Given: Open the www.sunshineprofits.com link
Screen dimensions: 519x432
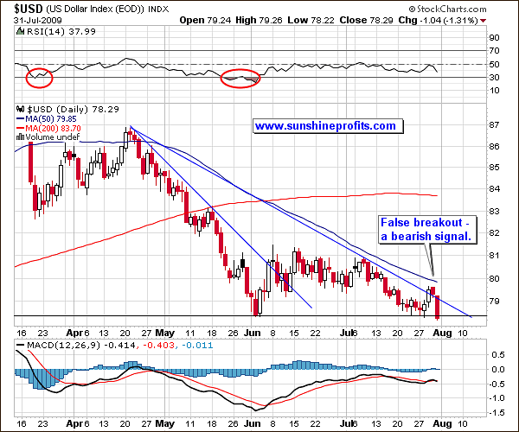Looking at the screenshot, I should click(328, 126).
